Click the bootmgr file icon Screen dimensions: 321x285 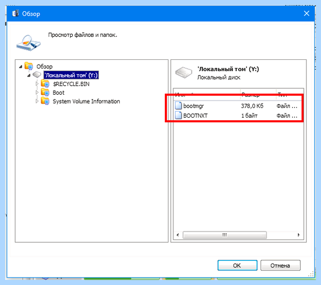(178, 105)
